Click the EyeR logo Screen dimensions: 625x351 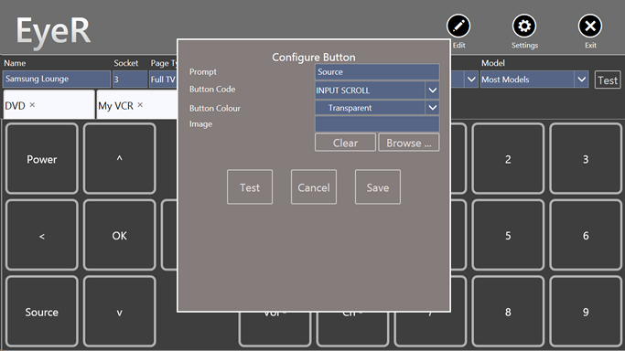pos(53,32)
